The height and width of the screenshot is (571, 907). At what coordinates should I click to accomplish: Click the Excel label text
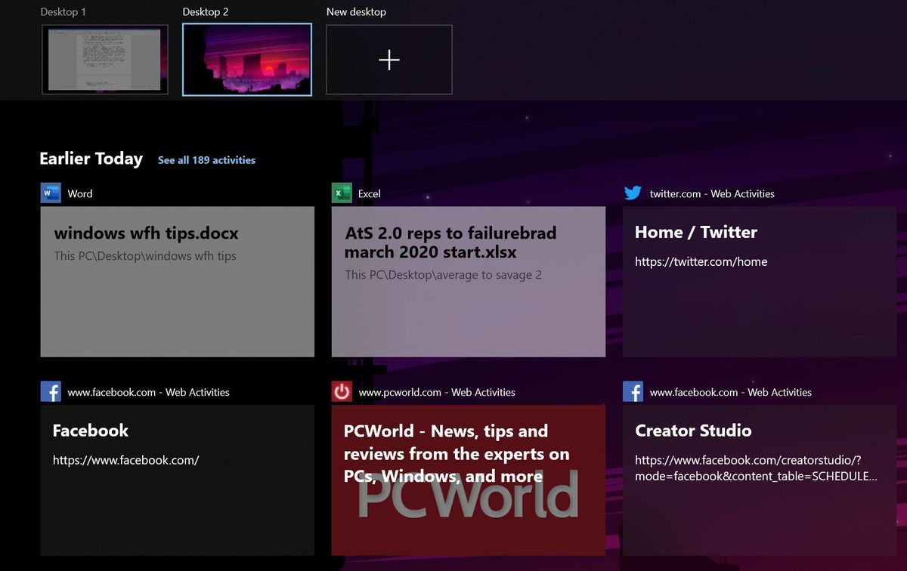click(370, 194)
